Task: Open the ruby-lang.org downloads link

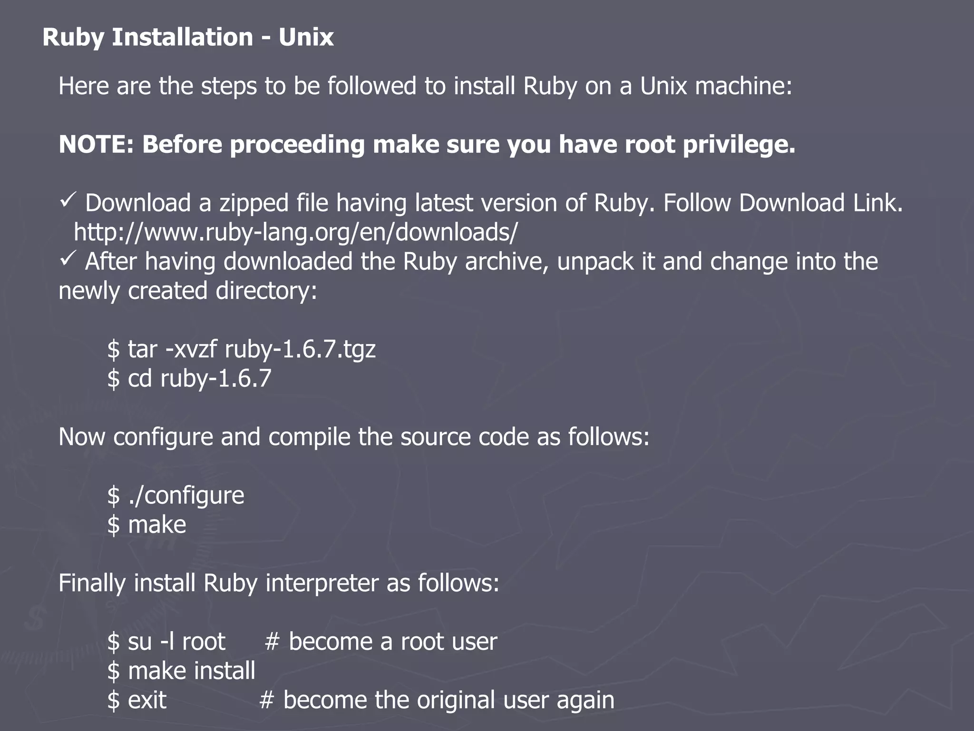Action: pyautogui.click(x=295, y=233)
